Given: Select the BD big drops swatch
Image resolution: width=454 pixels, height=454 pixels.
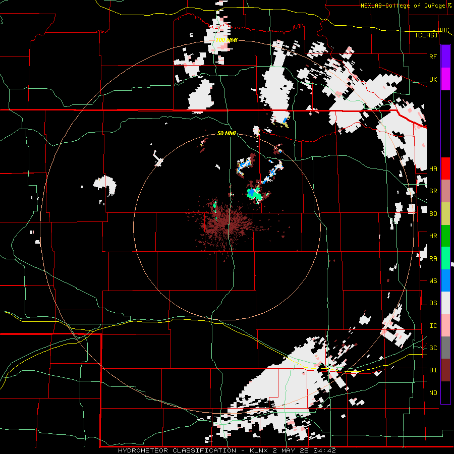Looking at the screenshot, I should pyautogui.click(x=445, y=213).
